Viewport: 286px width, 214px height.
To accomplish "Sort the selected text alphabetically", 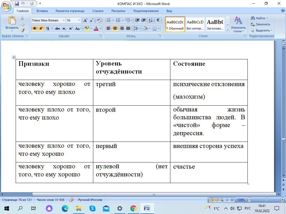I will (x=151, y=20).
